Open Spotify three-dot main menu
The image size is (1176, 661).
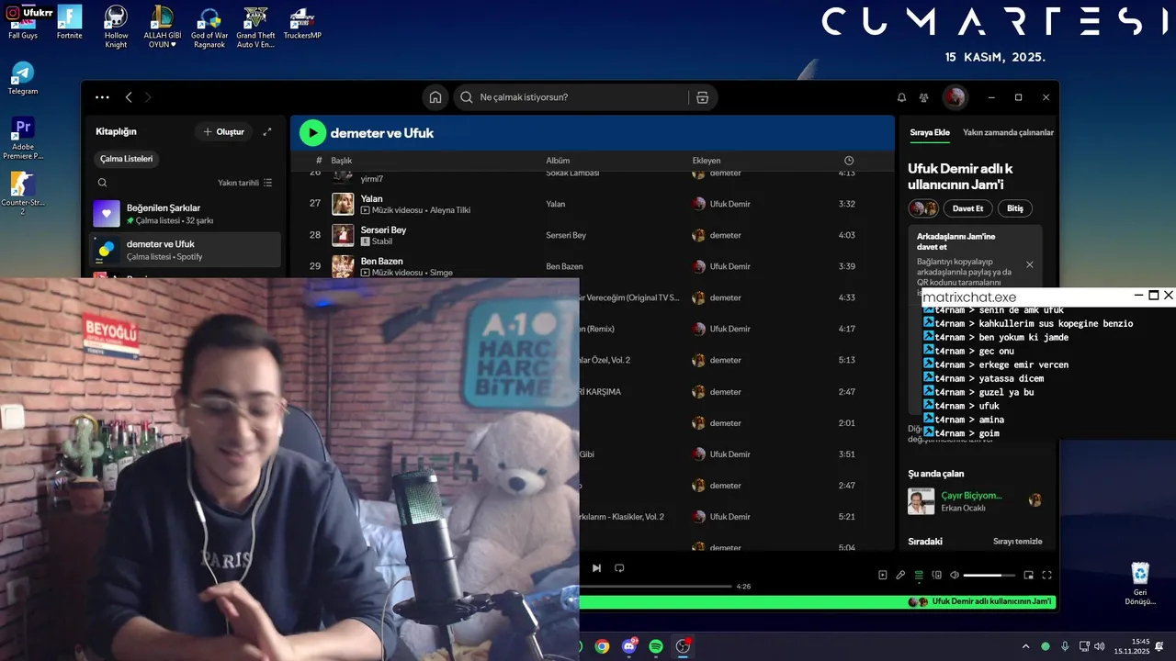(102, 97)
